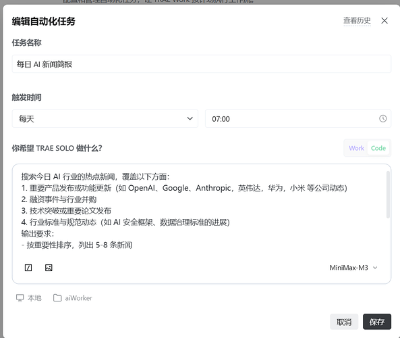Click the image attachment icon

(x=49, y=268)
